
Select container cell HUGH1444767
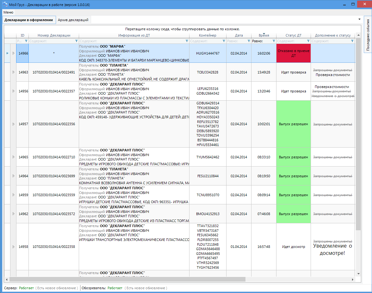click(208, 53)
